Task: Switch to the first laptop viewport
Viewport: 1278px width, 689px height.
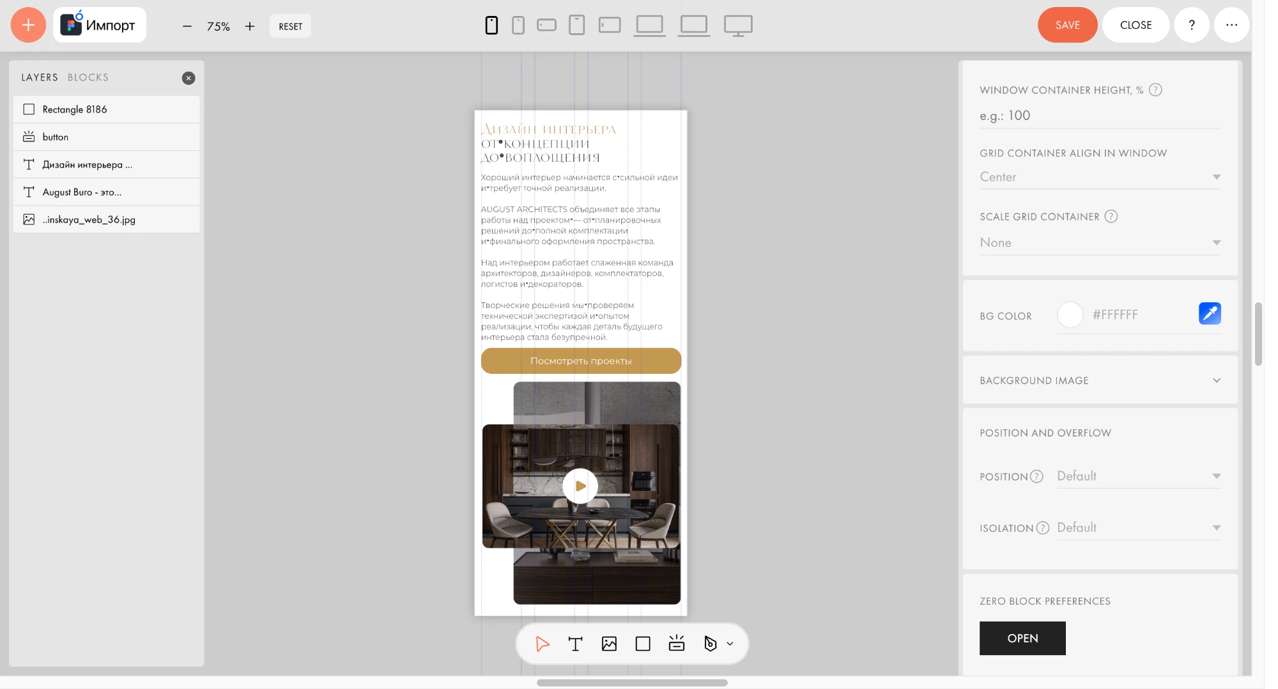Action: point(650,26)
